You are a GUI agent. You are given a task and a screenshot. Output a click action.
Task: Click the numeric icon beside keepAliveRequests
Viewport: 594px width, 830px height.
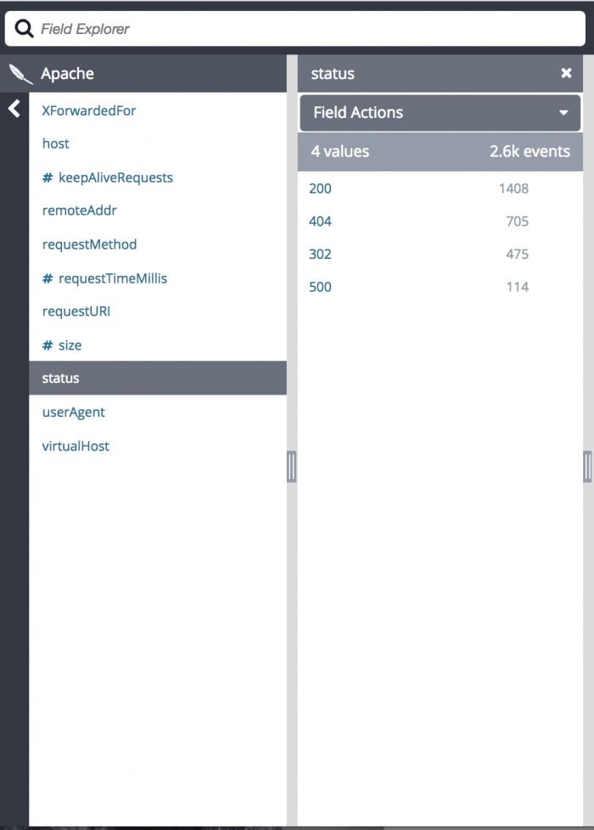click(x=48, y=178)
